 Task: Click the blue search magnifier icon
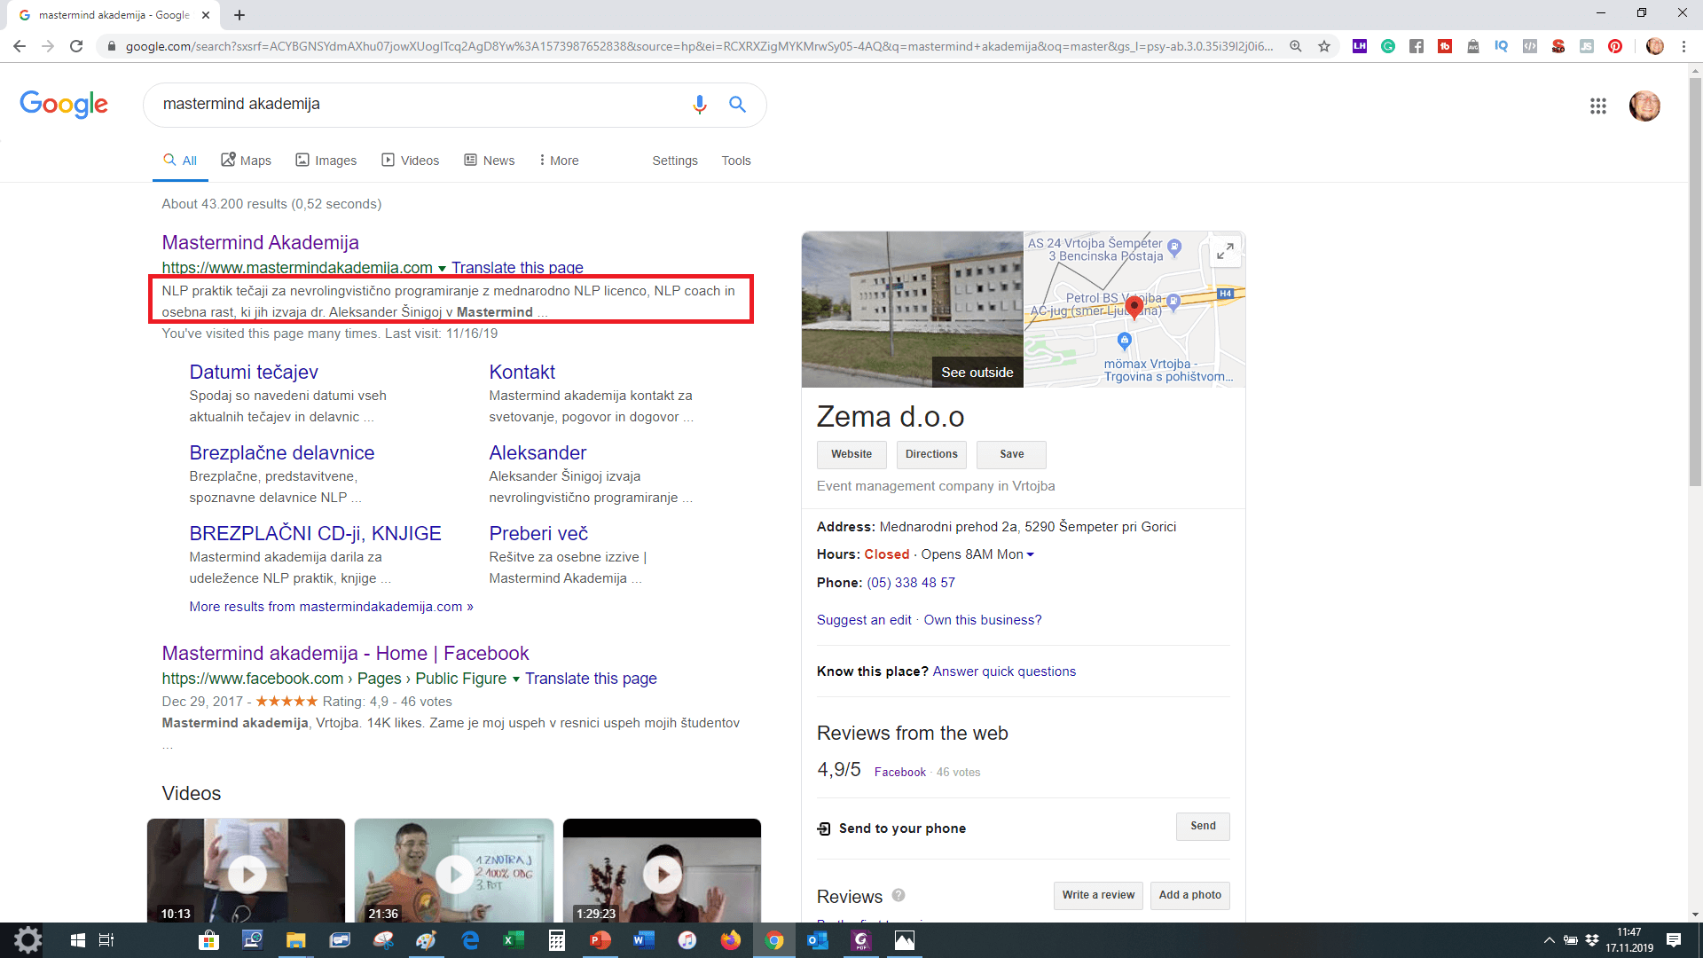[x=737, y=105]
